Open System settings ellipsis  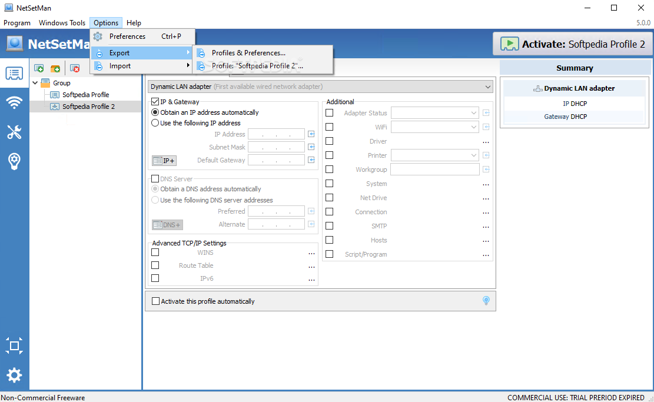coord(486,184)
